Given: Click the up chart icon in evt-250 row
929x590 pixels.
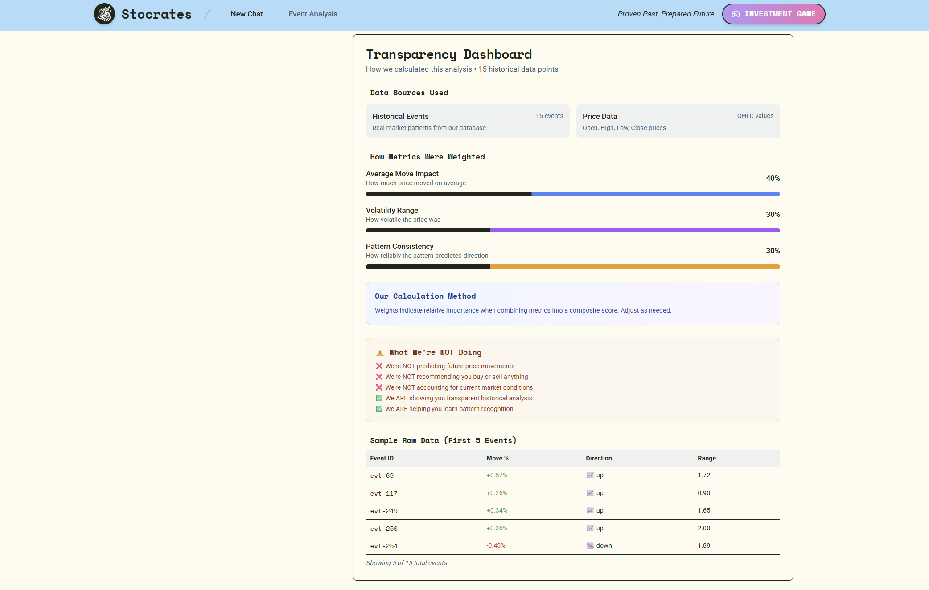Looking at the screenshot, I should (x=590, y=528).
